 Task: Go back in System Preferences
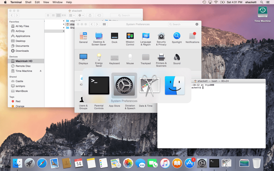tap(92, 24)
